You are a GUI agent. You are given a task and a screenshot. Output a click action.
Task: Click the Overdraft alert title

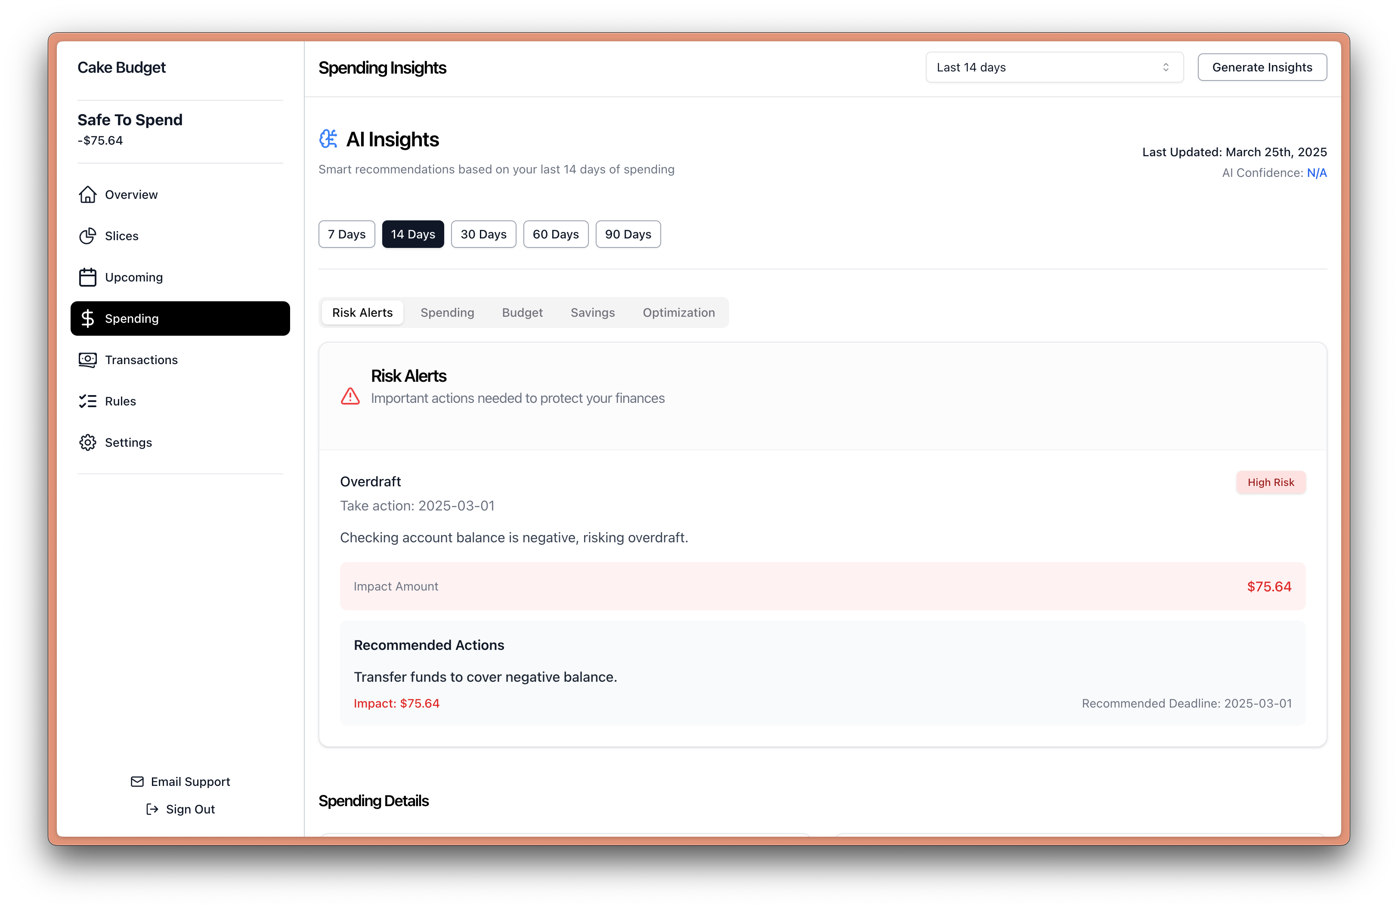(x=371, y=482)
